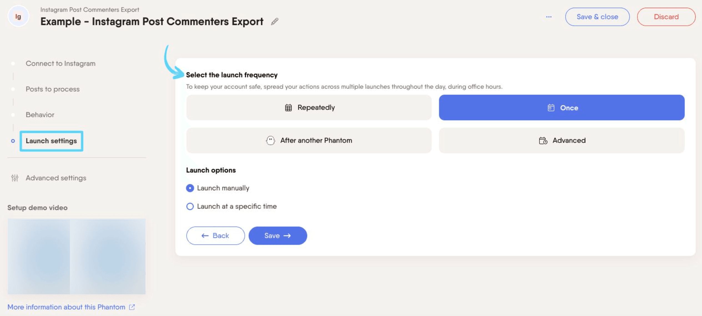The height and width of the screenshot is (316, 702).
Task: Go back with the Back button
Action: coord(215,236)
